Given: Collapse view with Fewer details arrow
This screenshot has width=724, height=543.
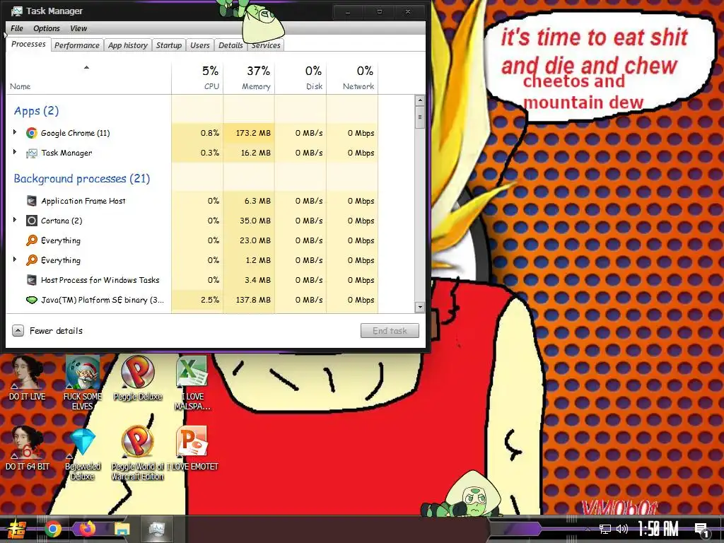Looking at the screenshot, I should tap(18, 331).
